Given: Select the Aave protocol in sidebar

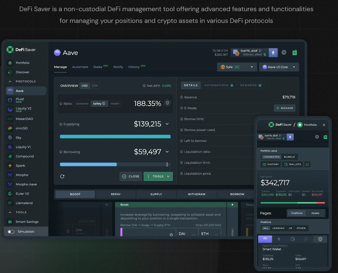Looking at the screenshot, I should point(26,91).
